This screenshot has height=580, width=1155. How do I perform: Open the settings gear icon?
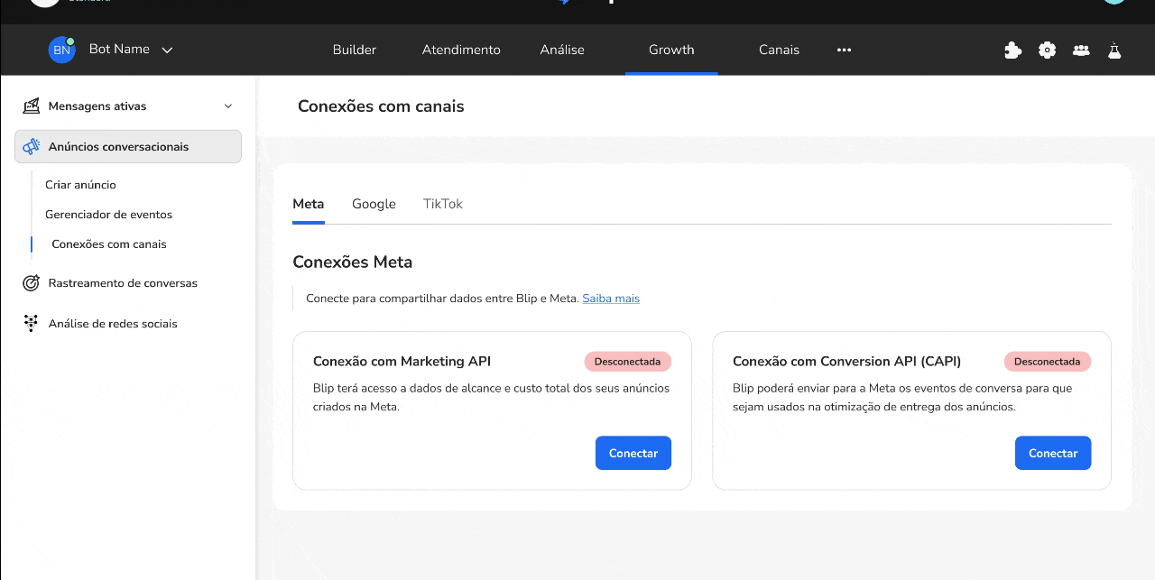[1047, 51]
